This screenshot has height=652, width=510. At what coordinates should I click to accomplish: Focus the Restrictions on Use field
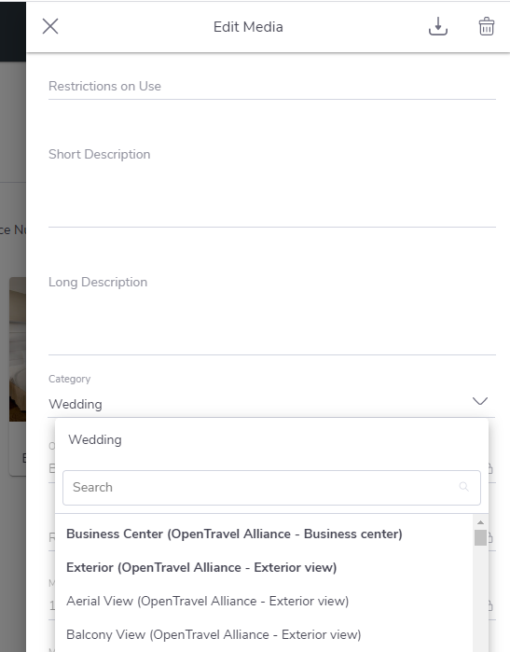coord(272,87)
